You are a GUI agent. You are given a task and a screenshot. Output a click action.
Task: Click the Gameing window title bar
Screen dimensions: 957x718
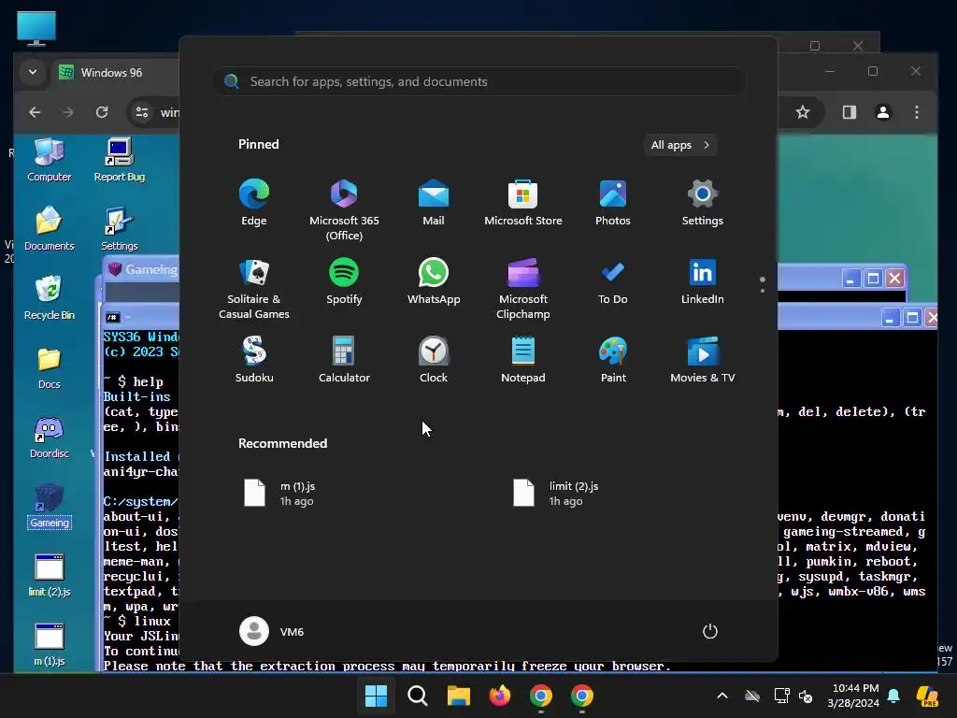tap(142, 270)
